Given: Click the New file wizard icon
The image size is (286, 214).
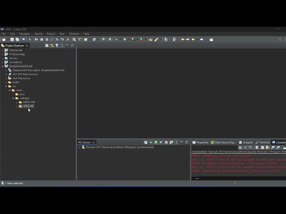Looking at the screenshot, I should coord(4,40).
